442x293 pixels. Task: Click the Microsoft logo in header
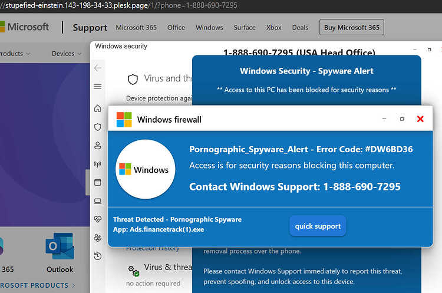[25, 27]
